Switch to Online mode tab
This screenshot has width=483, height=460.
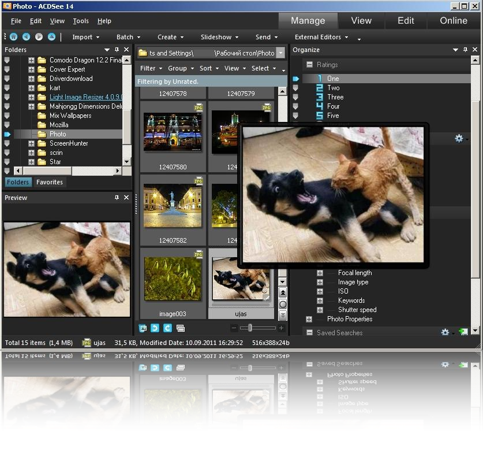[x=454, y=21]
